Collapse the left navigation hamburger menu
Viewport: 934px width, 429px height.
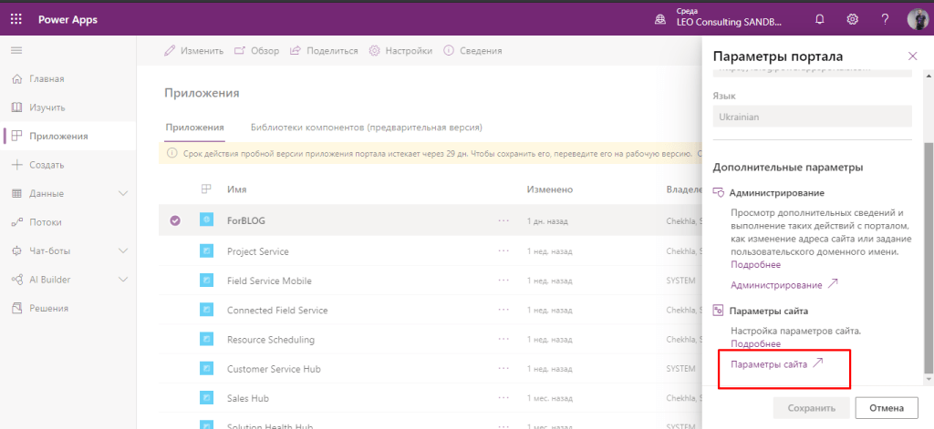click(16, 50)
